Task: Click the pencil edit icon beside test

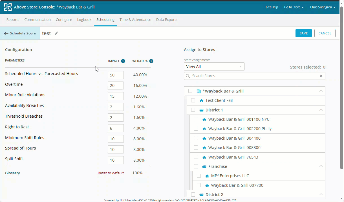Action: 56,33
